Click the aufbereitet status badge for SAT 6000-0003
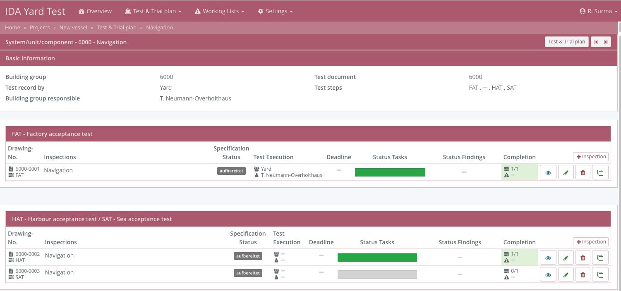The width and height of the screenshot is (621, 291). tap(247, 273)
